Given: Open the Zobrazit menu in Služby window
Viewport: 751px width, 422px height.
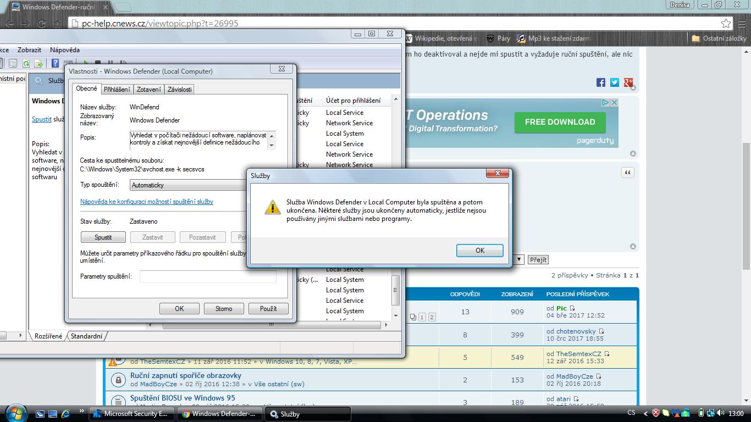Looking at the screenshot, I should (30, 50).
